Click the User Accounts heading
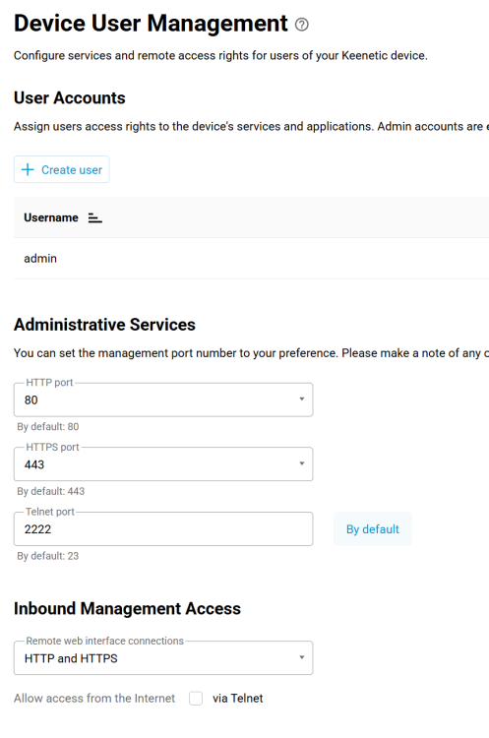 point(70,97)
